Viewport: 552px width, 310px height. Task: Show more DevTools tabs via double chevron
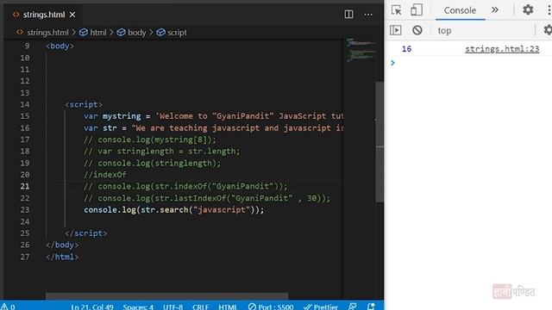click(x=495, y=9)
